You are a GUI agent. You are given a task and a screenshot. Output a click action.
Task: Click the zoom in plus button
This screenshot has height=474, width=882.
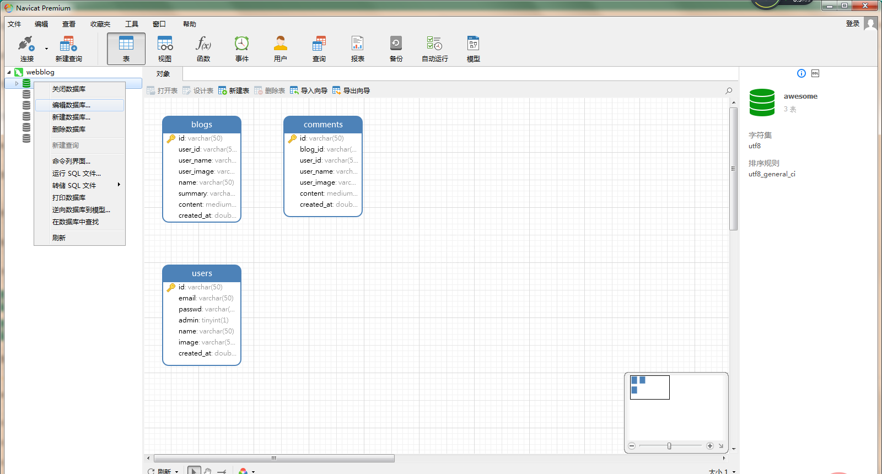tap(710, 446)
